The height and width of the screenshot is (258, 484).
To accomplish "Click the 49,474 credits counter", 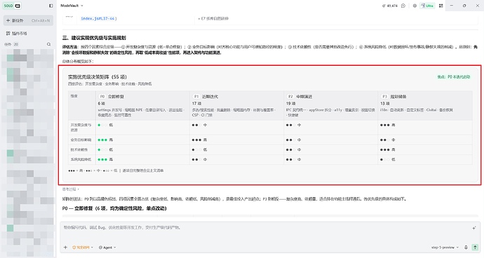I will [x=390, y=6].
